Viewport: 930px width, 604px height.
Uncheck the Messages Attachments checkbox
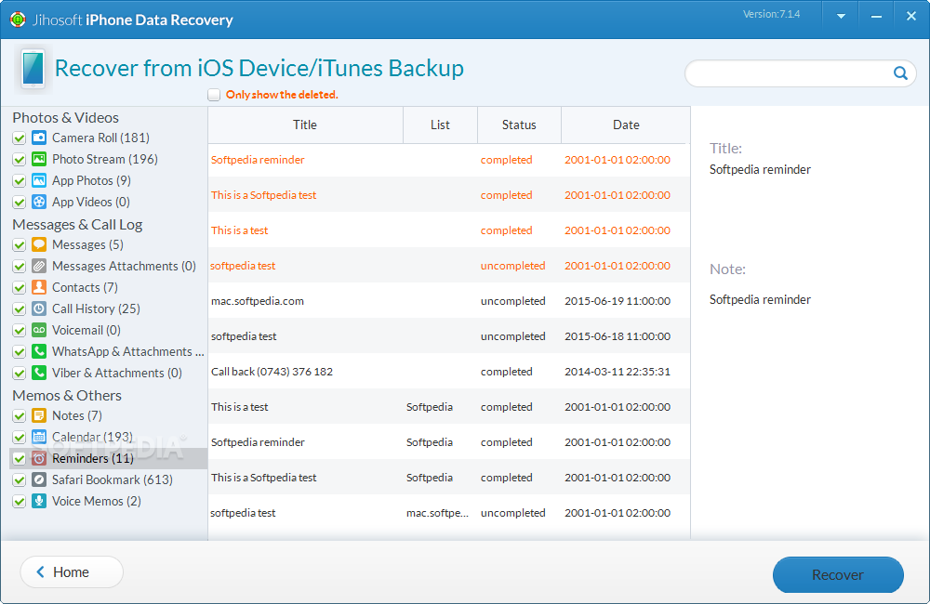pos(19,266)
